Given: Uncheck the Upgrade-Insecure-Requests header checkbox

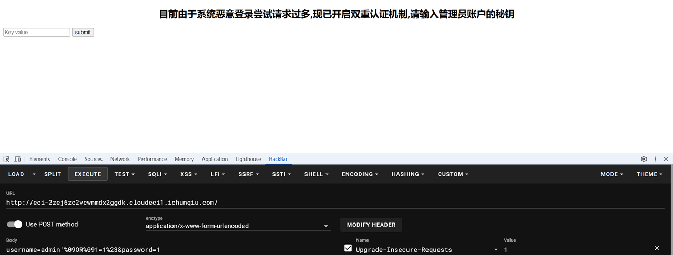Looking at the screenshot, I should click(x=348, y=248).
